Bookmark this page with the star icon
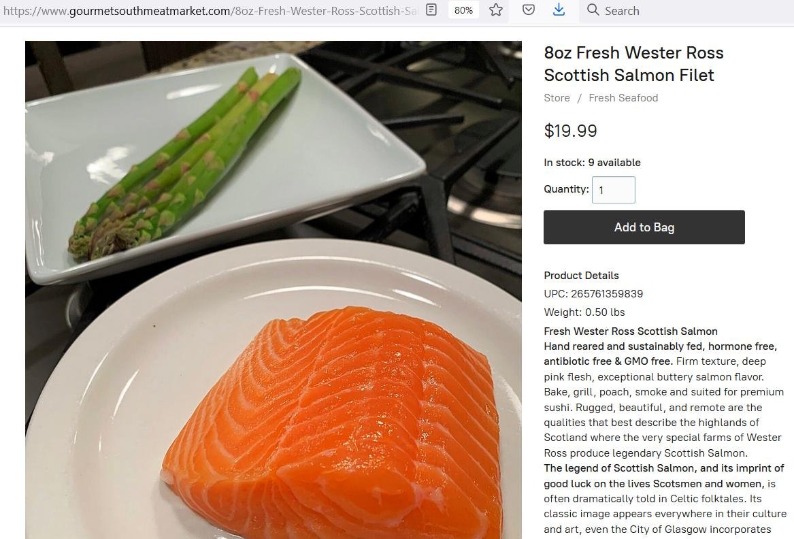The width and height of the screenshot is (794, 539). click(496, 10)
